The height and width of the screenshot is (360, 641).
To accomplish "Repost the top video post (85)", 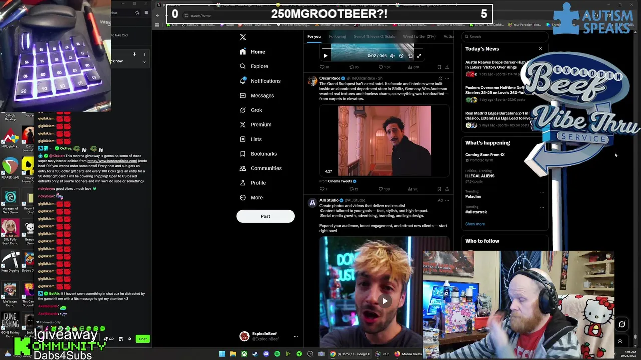I will coord(354,67).
